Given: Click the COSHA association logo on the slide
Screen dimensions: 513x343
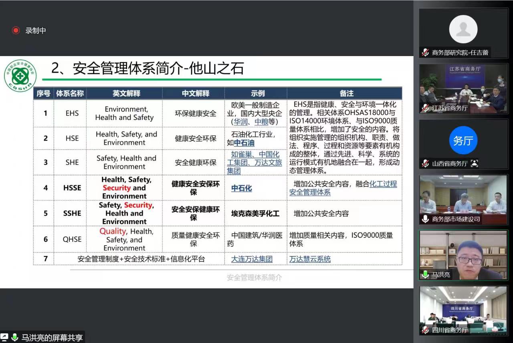Looking at the screenshot, I should 20,76.
